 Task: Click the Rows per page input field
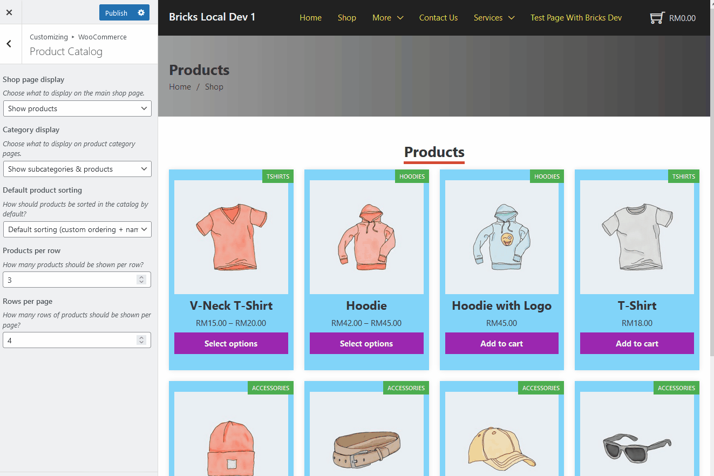tap(70, 340)
